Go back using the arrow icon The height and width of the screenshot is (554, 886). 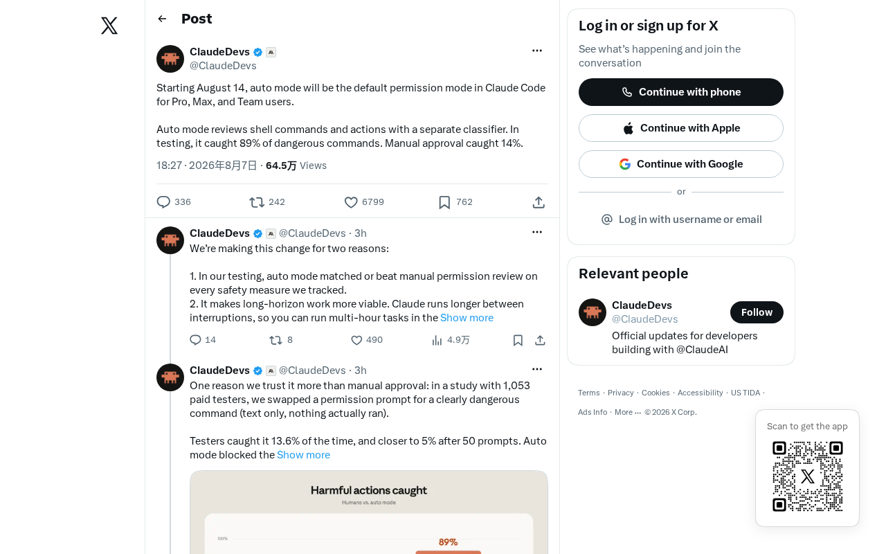pyautogui.click(x=162, y=19)
